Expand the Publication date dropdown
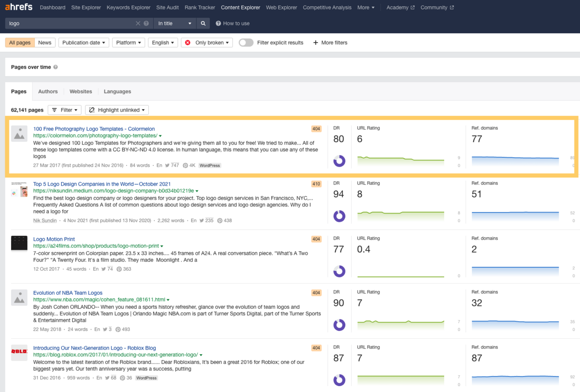The width and height of the screenshot is (580, 392). point(84,43)
